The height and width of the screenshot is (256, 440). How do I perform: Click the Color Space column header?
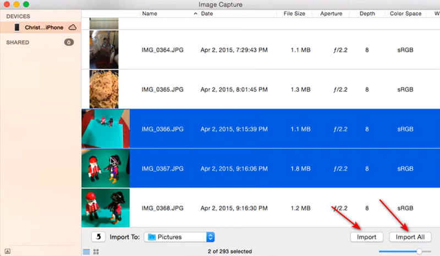coord(405,14)
